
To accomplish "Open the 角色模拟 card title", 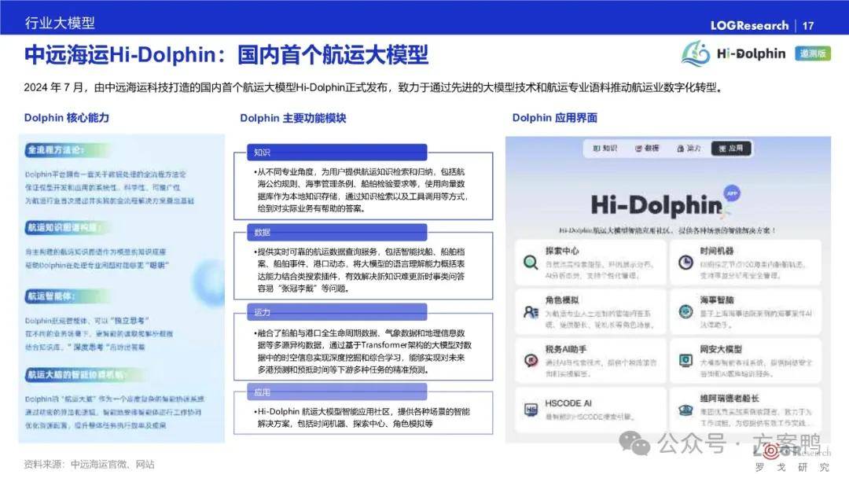I will pyautogui.click(x=562, y=300).
